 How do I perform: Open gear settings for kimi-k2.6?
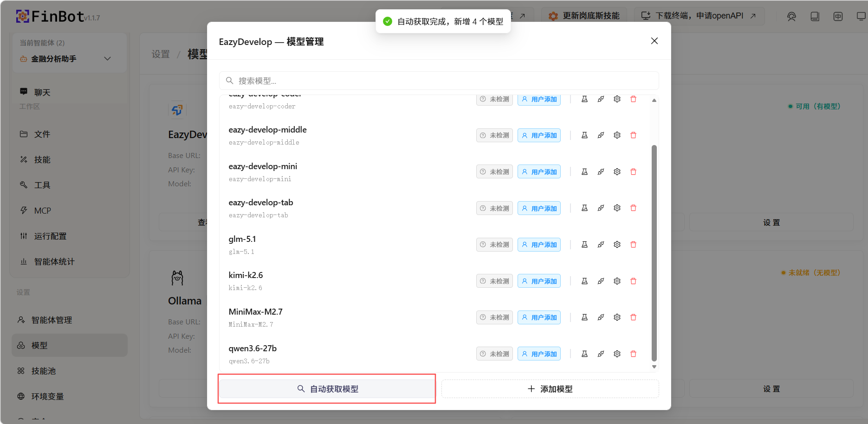point(617,281)
